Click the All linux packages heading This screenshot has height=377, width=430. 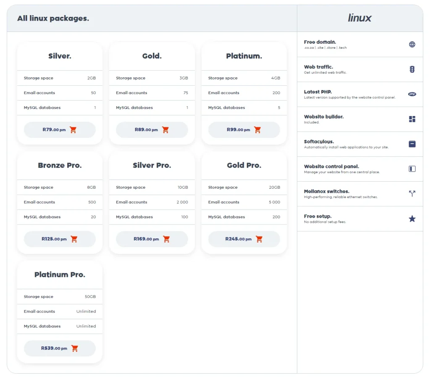(53, 18)
